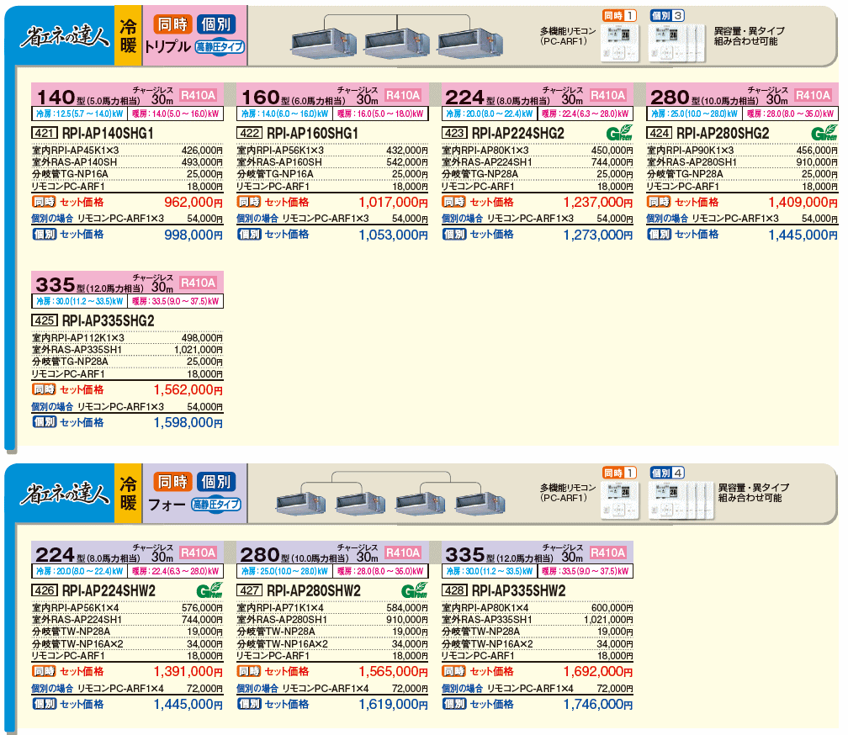Click the triple ducted indoor units illustration
The width and height of the screenshot is (848, 735).
[x=397, y=36]
